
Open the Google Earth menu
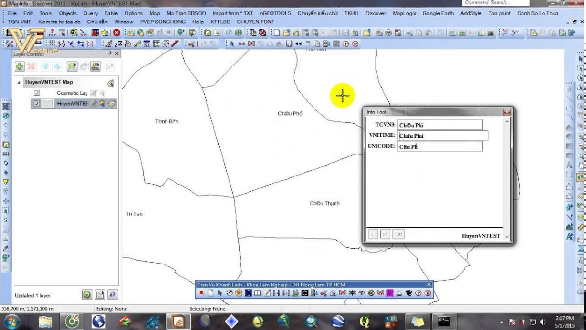pyautogui.click(x=438, y=13)
